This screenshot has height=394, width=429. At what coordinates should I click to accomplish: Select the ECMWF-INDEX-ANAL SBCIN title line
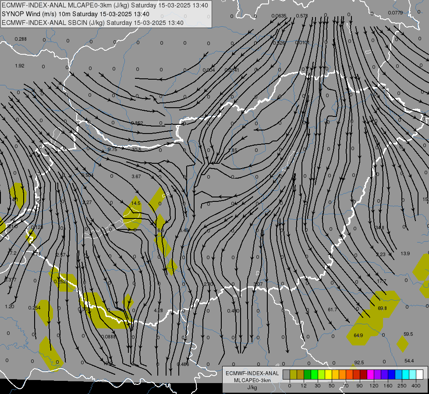(93, 23)
